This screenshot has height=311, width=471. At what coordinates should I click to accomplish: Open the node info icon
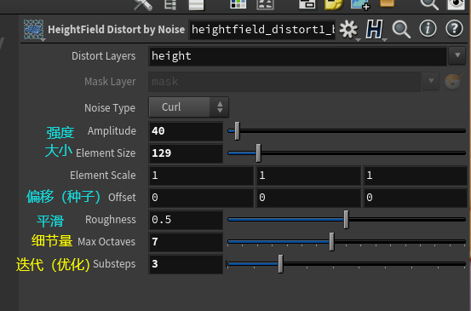click(428, 29)
